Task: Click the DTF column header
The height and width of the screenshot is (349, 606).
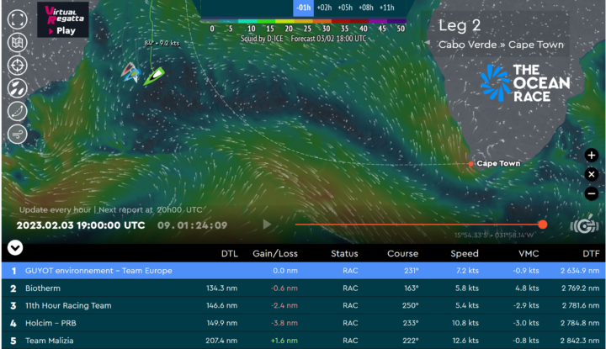Action: [x=591, y=254]
